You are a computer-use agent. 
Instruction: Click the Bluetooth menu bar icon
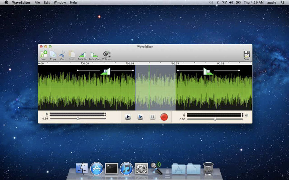[x=217, y=3]
